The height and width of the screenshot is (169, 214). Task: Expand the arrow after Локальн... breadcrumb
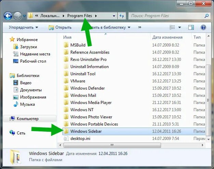[64, 16]
